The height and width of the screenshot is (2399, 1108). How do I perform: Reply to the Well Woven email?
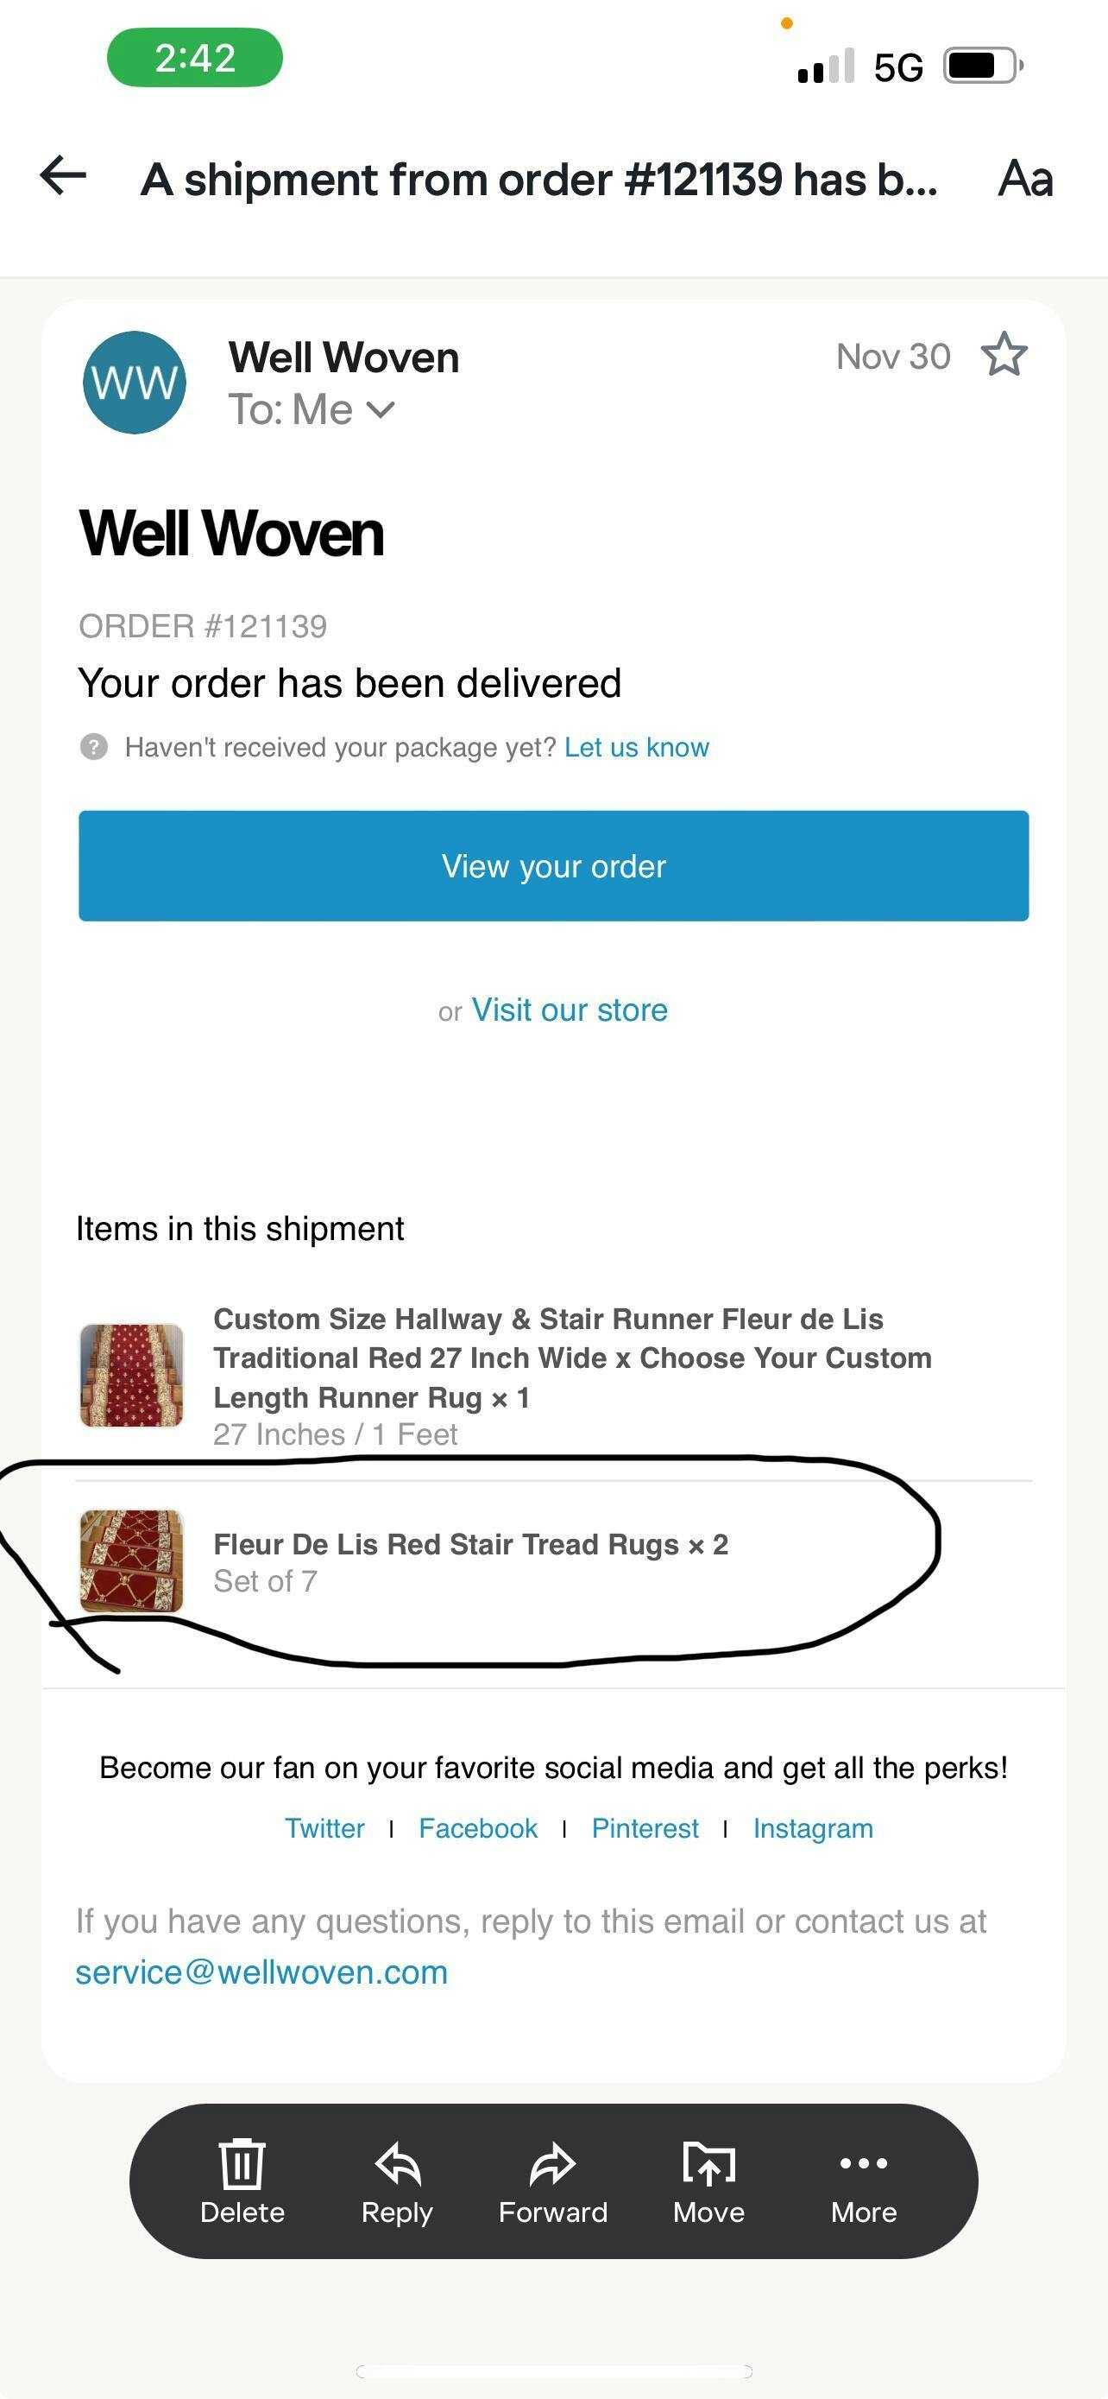tap(397, 2181)
